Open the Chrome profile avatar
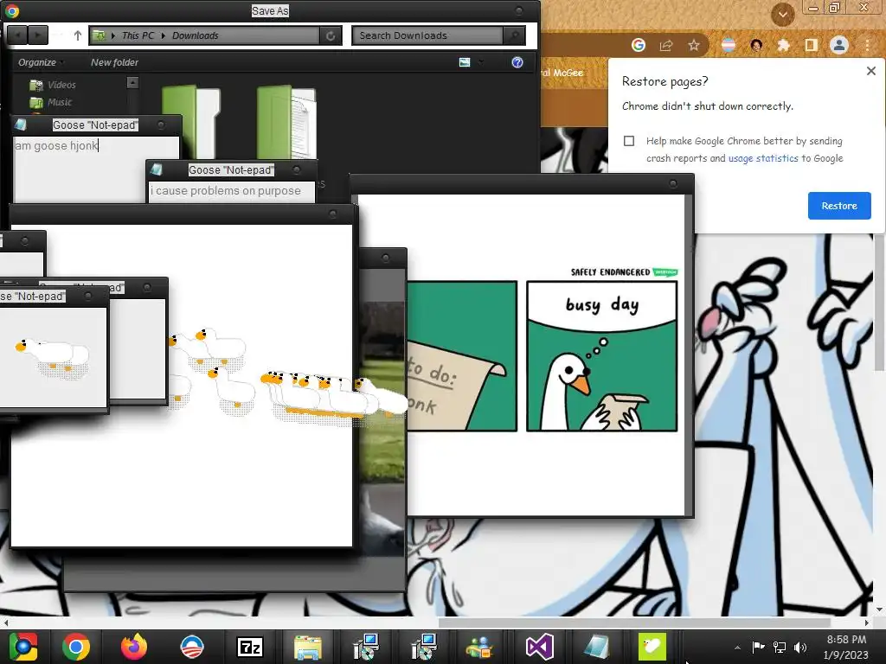The image size is (886, 664). (x=839, y=45)
